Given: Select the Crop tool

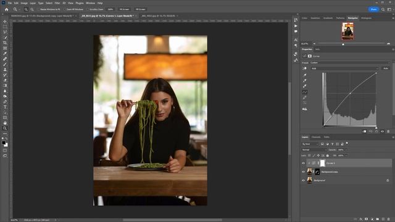Looking at the screenshot, I should click(x=5, y=43).
